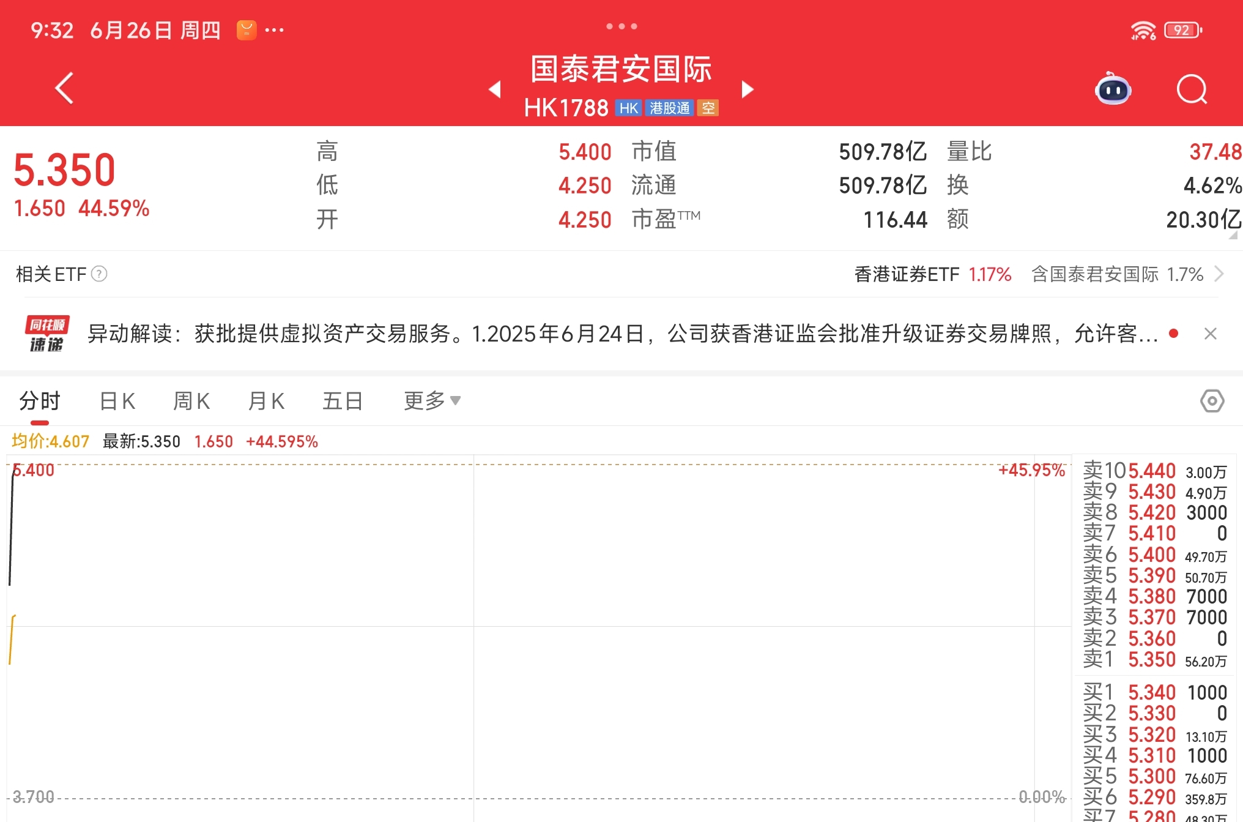Tap the status bar ellipsis
Viewport: 1243px width, 822px height.
point(274,30)
